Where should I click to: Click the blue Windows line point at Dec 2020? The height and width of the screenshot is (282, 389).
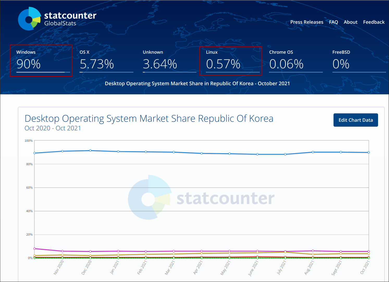[x=90, y=151]
